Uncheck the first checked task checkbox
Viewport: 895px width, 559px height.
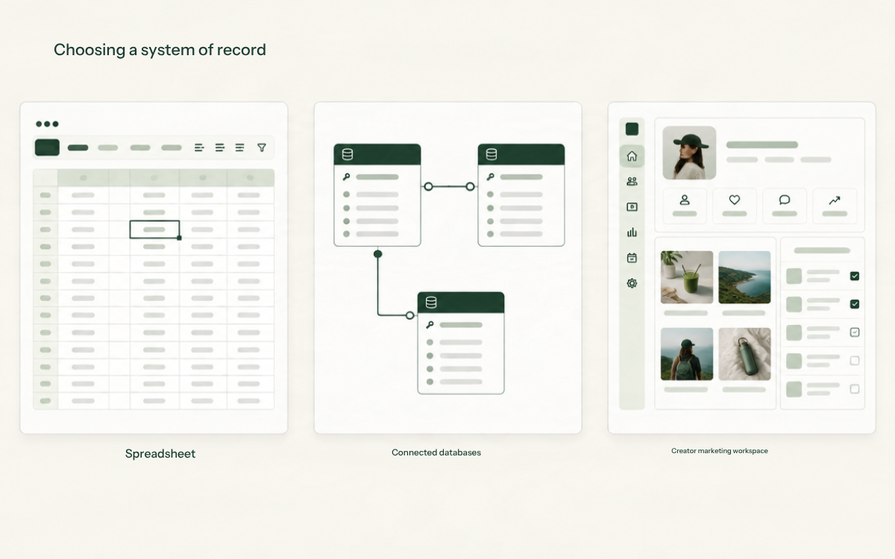[855, 276]
